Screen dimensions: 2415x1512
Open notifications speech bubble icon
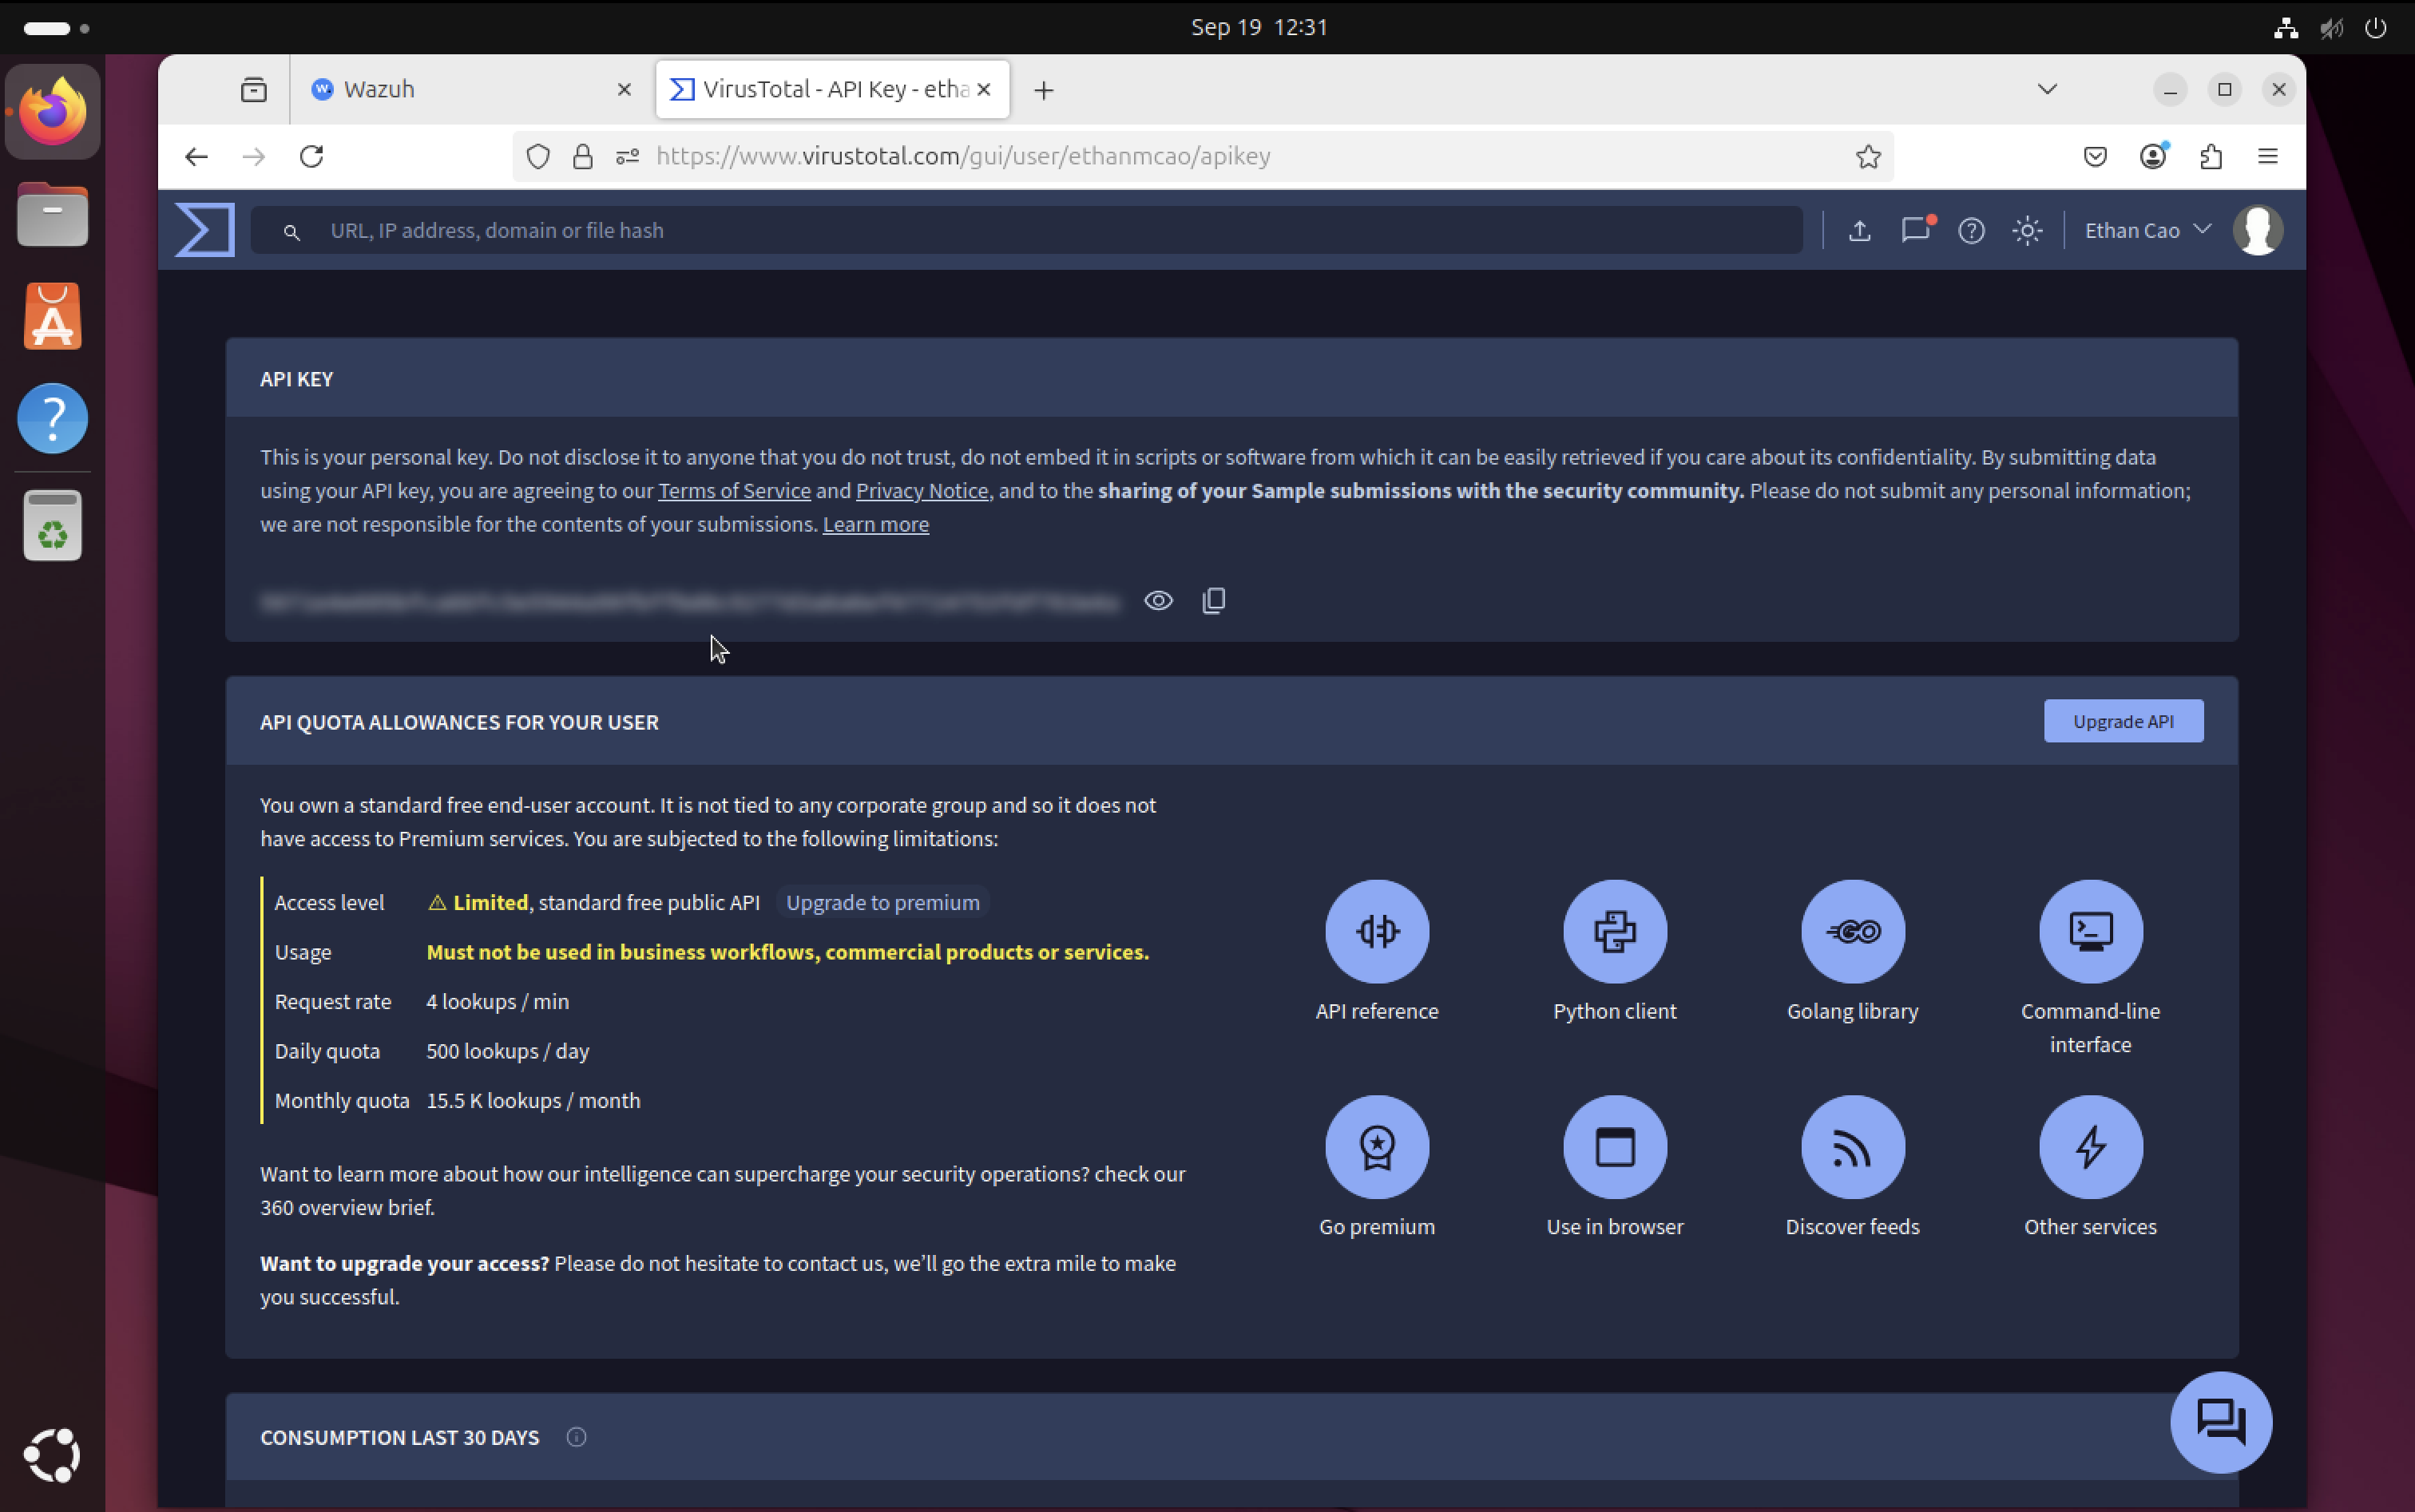coord(1915,231)
